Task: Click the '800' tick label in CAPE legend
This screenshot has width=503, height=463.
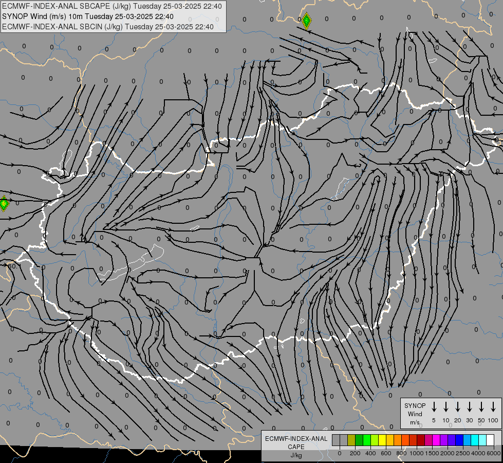Action: click(401, 453)
